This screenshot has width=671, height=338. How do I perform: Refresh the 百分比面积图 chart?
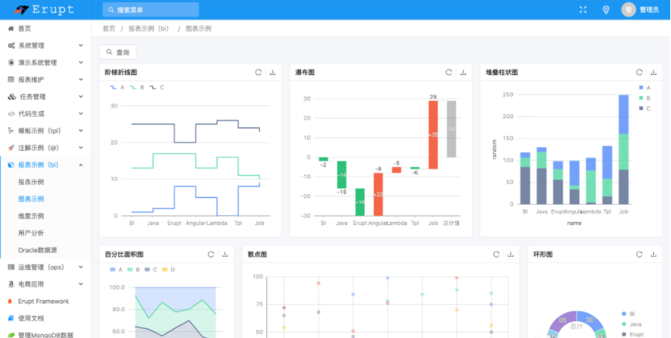[x=211, y=254]
